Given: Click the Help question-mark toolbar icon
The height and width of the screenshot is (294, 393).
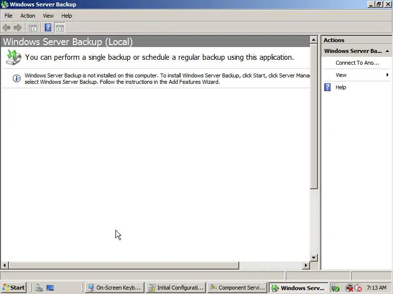Looking at the screenshot, I should pyautogui.click(x=48, y=27).
